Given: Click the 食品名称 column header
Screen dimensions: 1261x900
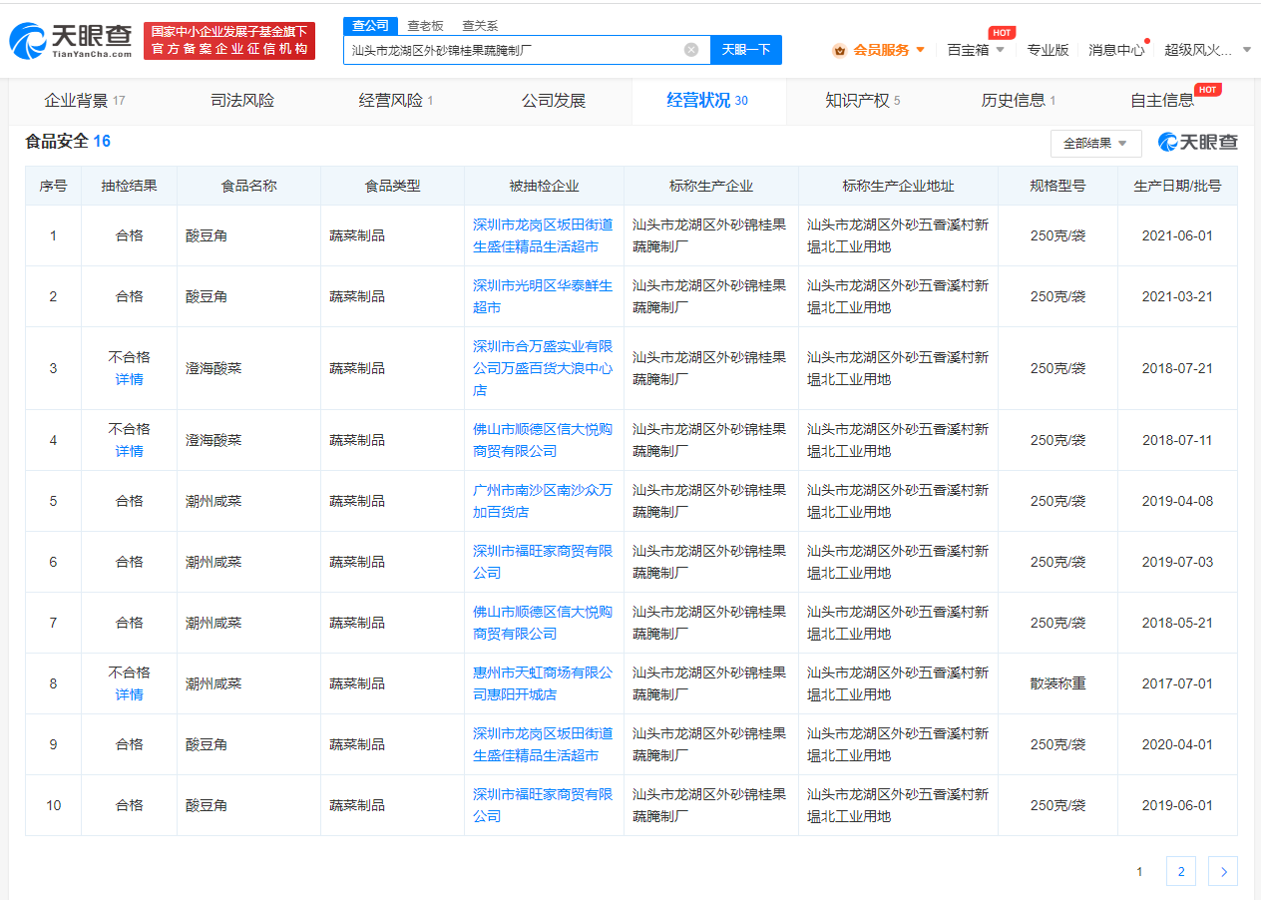Looking at the screenshot, I should click(x=249, y=186).
